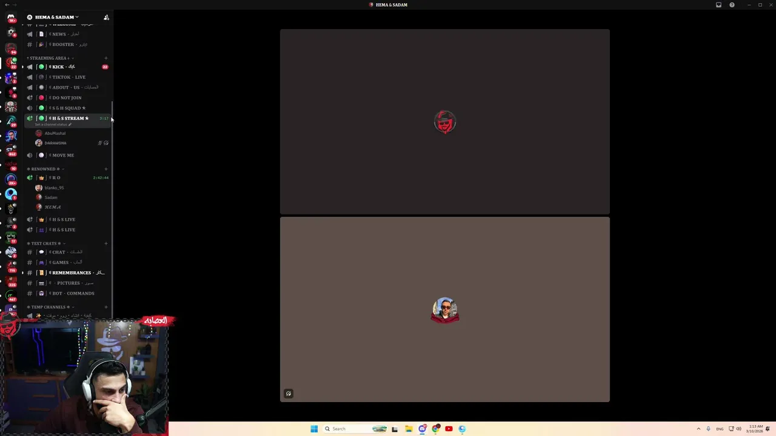The height and width of the screenshot is (436, 776).
Task: Join H & S LIVE channel with purple icon
Action: pyautogui.click(x=67, y=230)
